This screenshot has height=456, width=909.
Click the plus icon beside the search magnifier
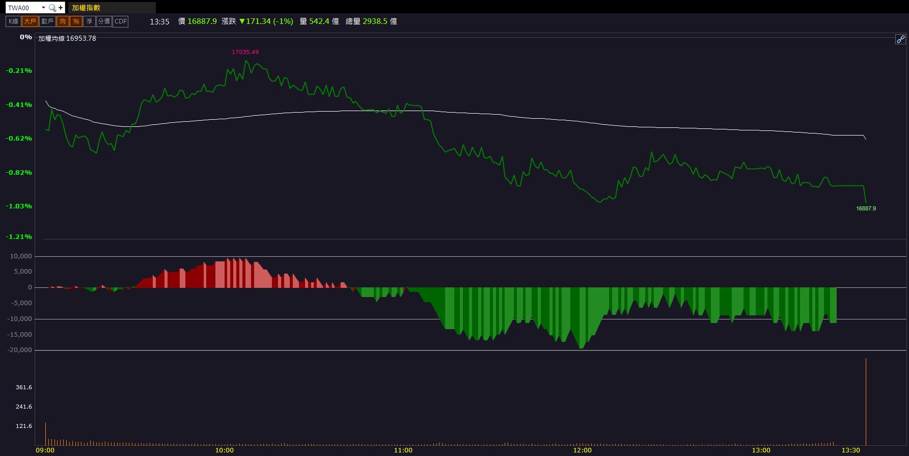[61, 8]
